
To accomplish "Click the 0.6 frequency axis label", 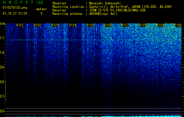I will point(2,111).
